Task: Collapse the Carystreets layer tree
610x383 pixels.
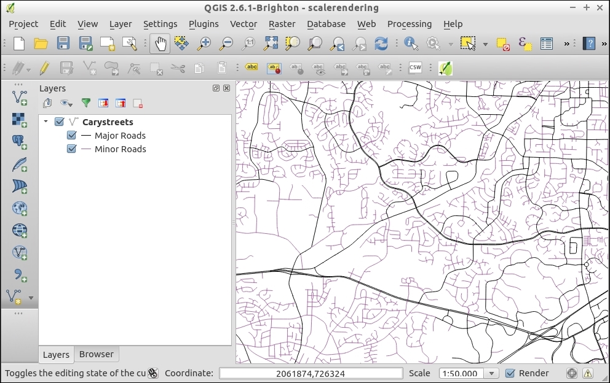Action: [x=46, y=122]
